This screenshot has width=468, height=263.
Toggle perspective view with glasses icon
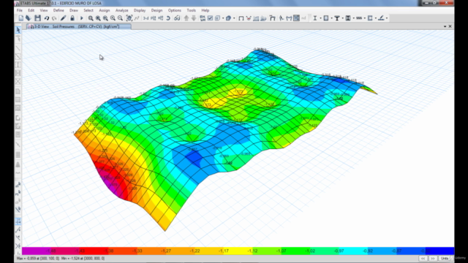[x=177, y=18]
